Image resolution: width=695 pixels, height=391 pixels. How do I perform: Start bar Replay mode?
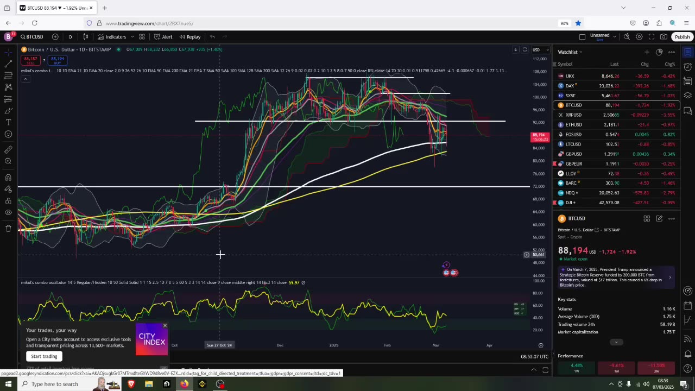point(189,37)
